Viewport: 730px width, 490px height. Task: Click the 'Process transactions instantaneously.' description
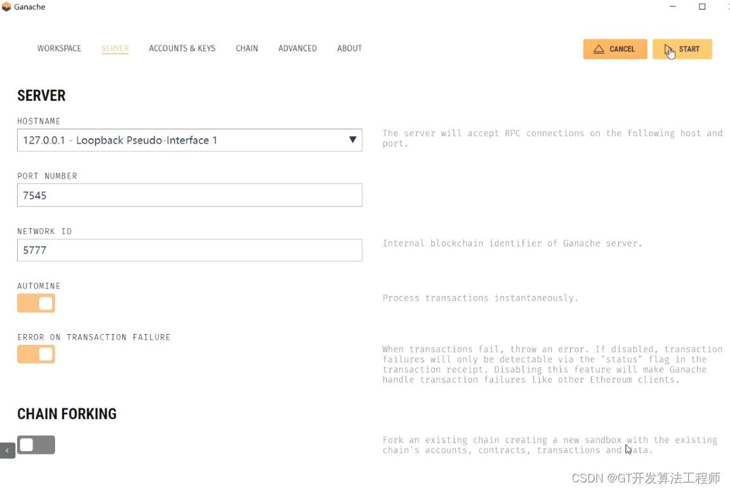[481, 298]
